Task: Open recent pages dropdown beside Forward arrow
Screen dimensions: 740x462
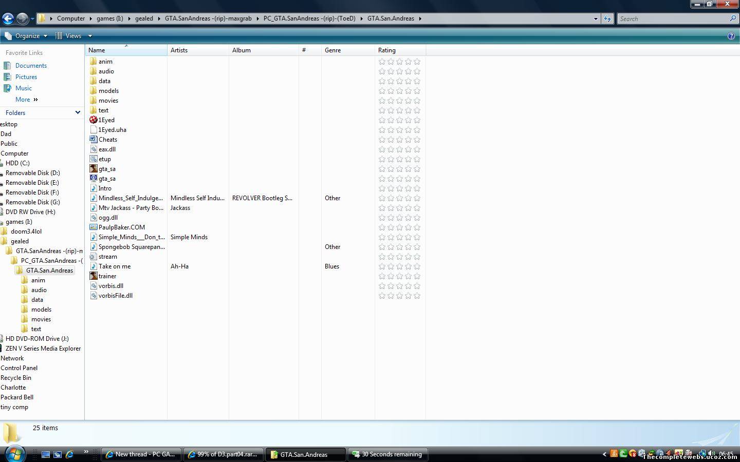Action: (x=32, y=19)
